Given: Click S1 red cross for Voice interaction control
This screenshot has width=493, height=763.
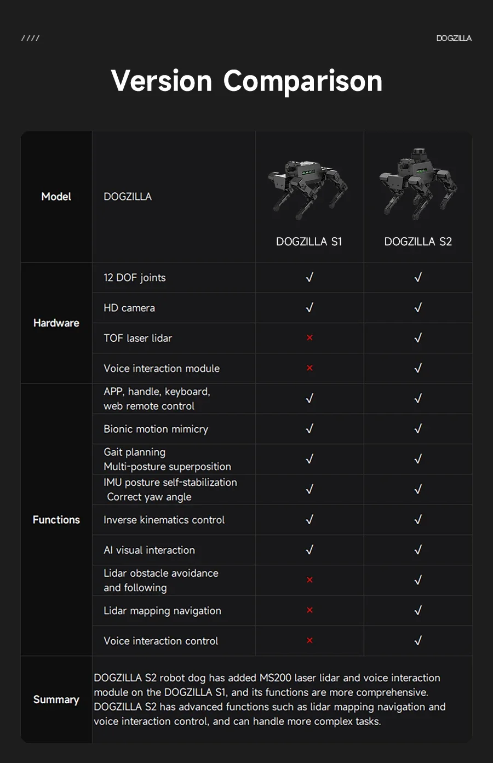Looking at the screenshot, I should click(309, 640).
